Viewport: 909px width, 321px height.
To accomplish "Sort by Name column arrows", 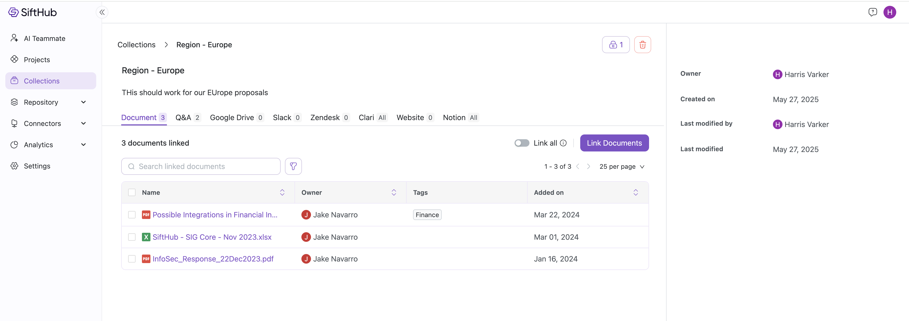I will [282, 192].
